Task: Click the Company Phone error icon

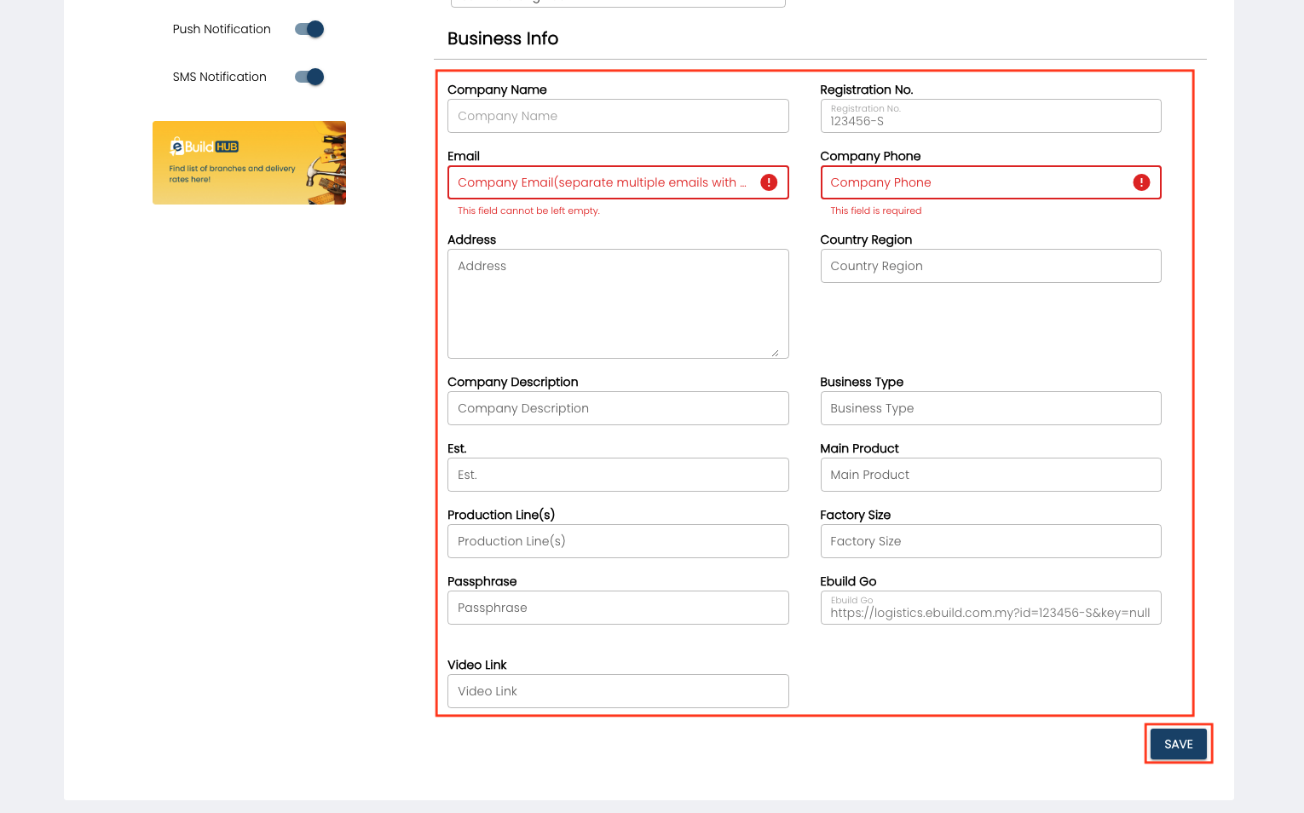Action: pyautogui.click(x=1141, y=182)
